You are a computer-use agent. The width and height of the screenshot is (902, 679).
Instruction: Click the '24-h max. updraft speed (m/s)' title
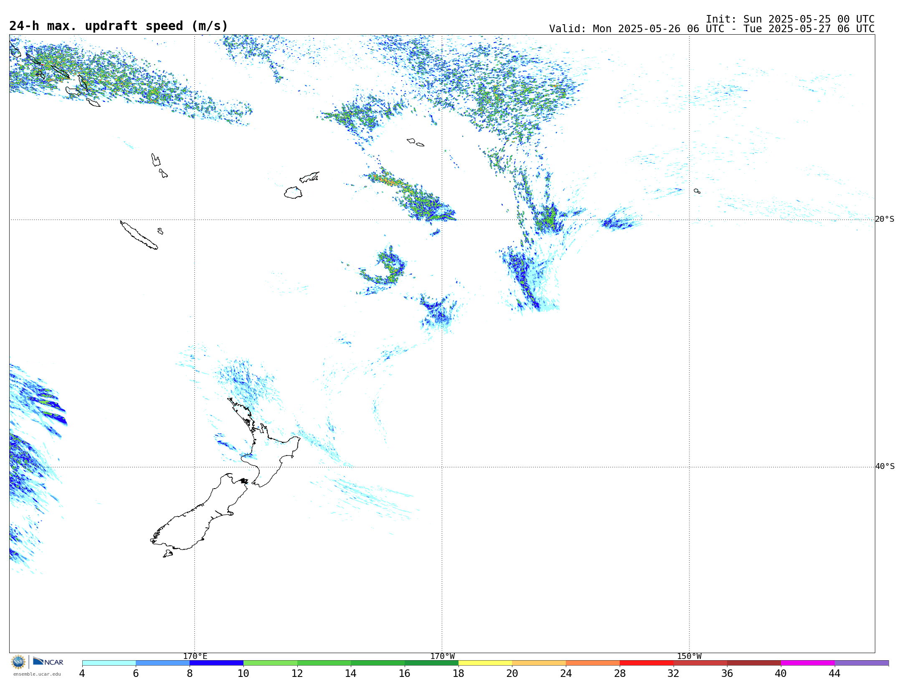(119, 26)
